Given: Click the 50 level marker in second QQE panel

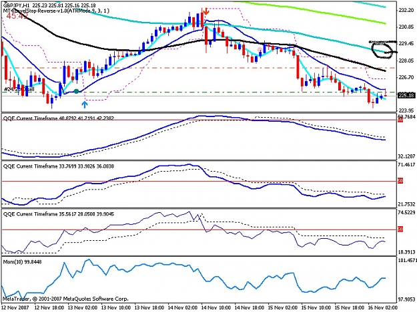Looking at the screenshot, I should (400, 181).
